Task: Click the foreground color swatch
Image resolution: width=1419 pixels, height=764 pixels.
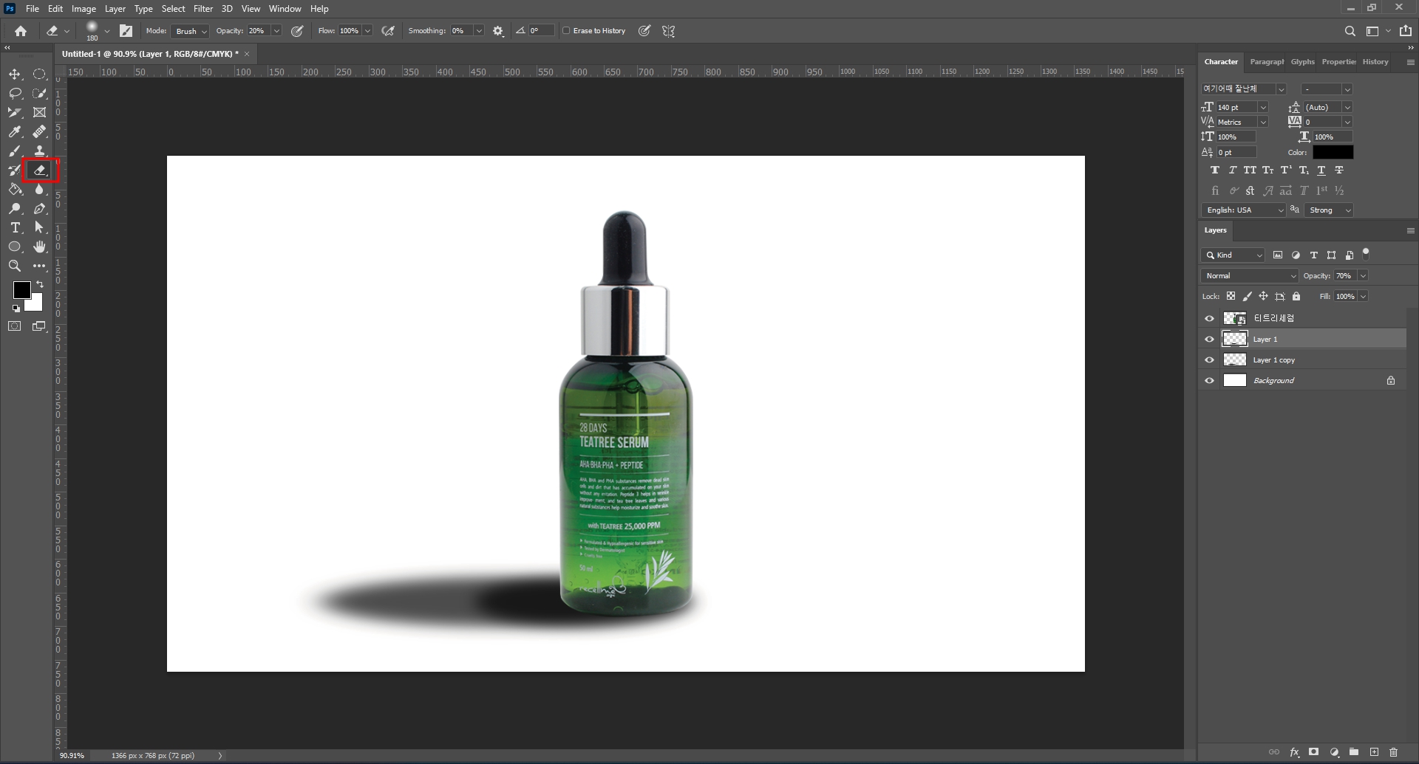Action: [x=21, y=290]
